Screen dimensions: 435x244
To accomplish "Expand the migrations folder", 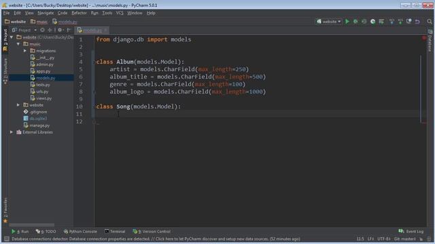I will coord(25,51).
